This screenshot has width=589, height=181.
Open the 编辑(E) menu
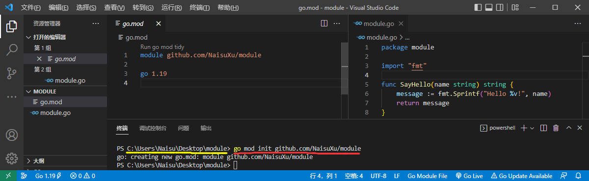[59, 8]
